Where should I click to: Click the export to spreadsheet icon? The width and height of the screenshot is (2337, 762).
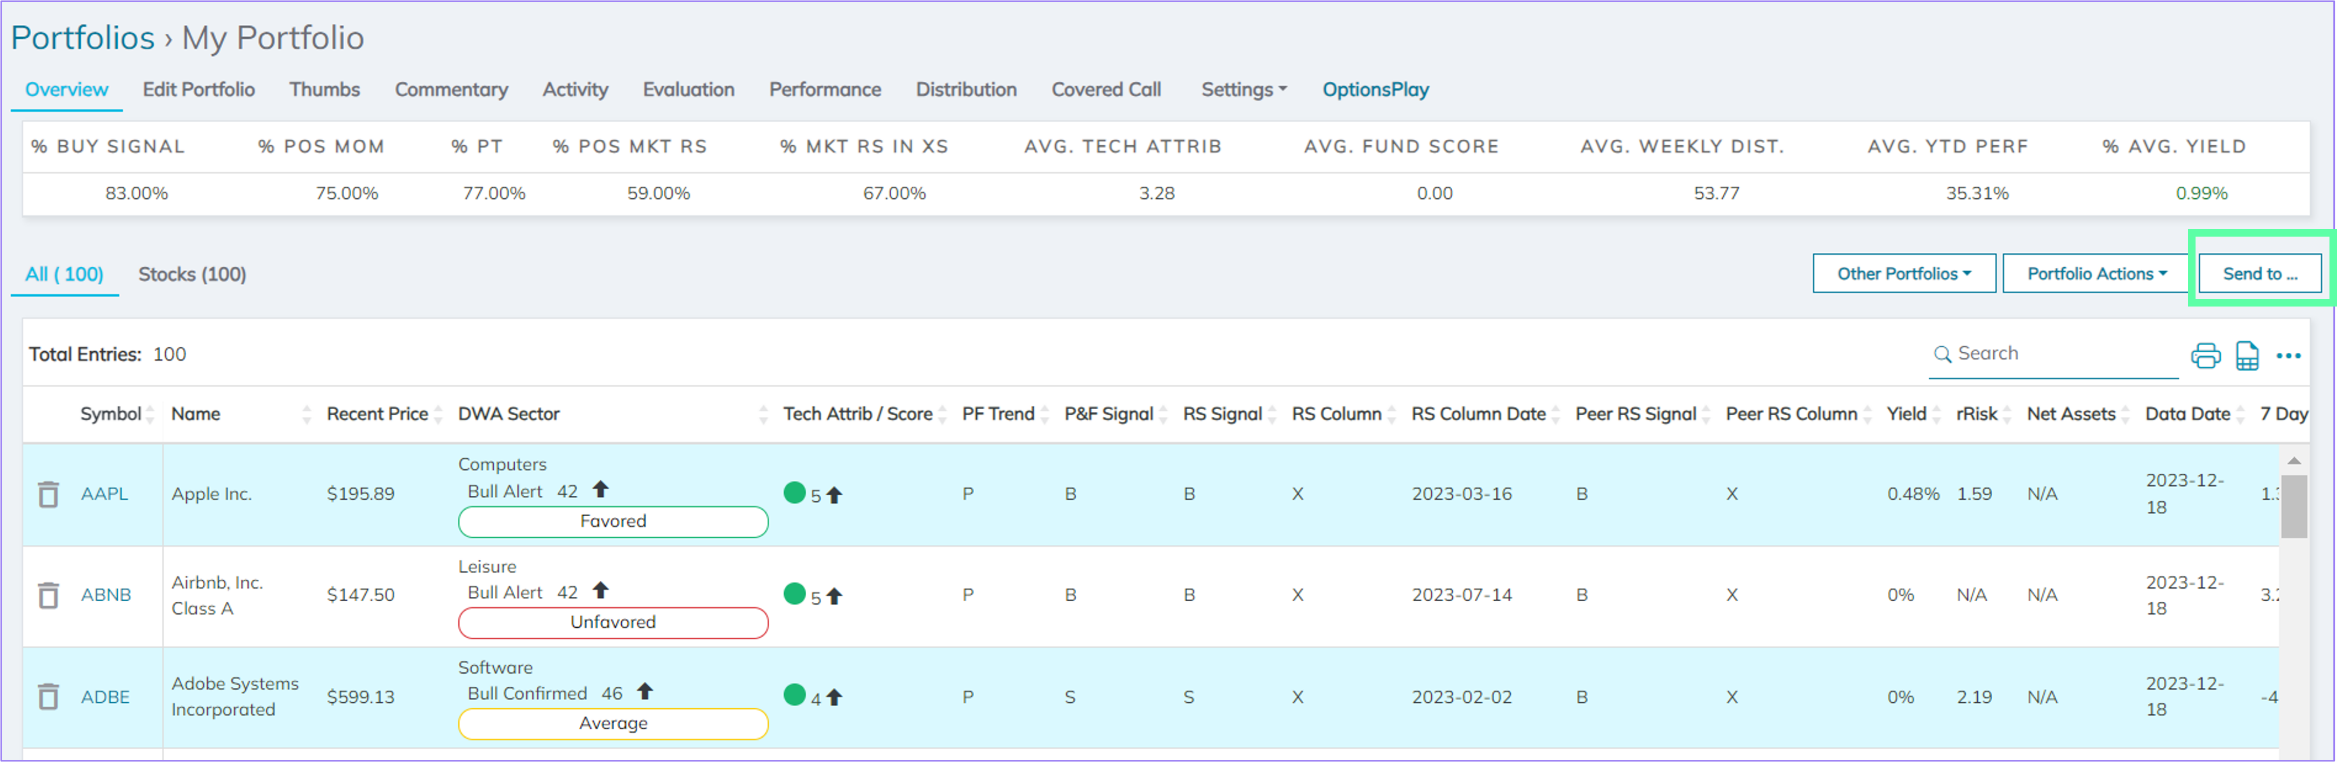tap(2247, 355)
